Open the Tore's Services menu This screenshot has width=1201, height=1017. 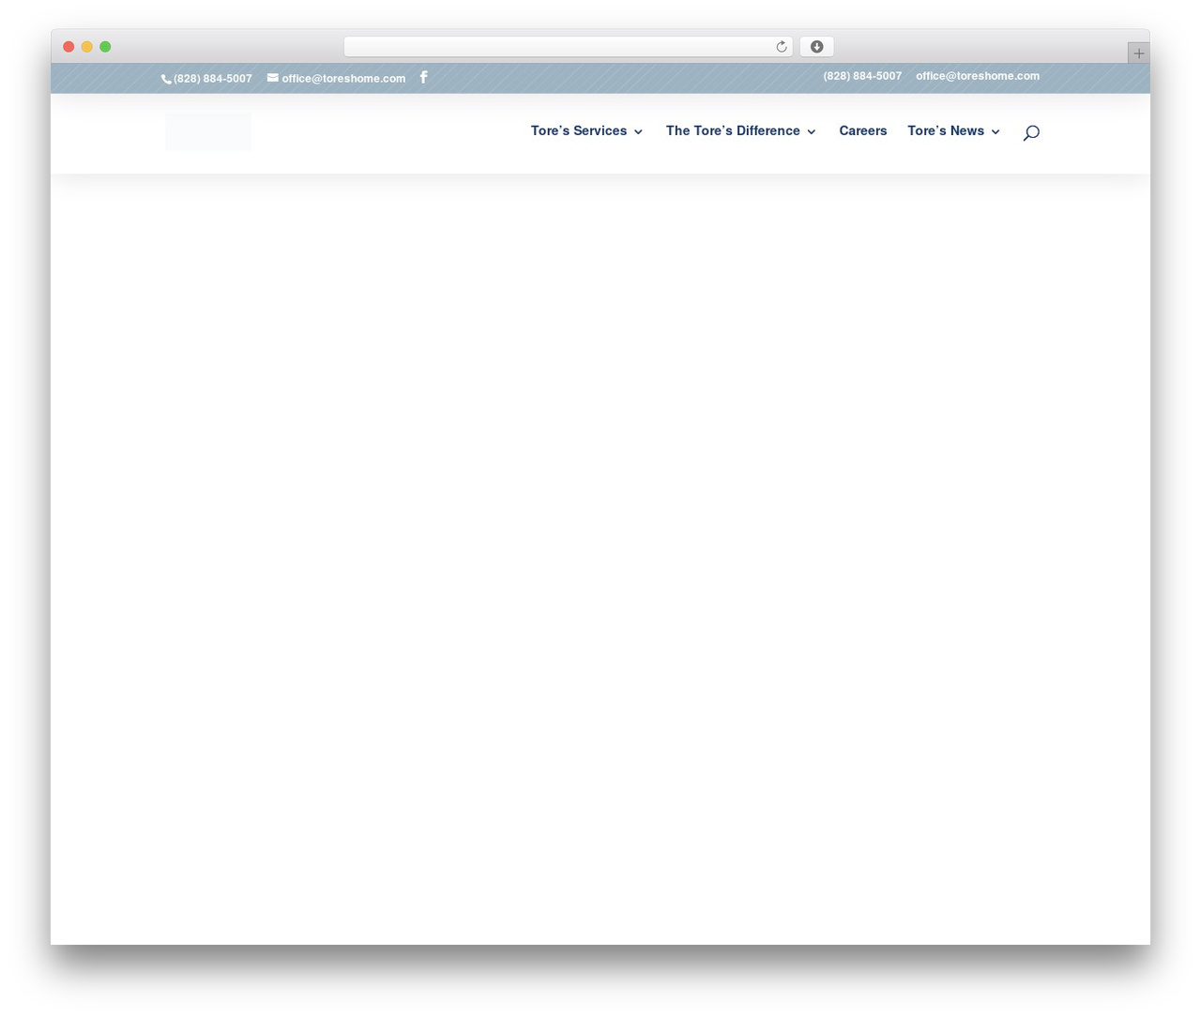coord(579,131)
